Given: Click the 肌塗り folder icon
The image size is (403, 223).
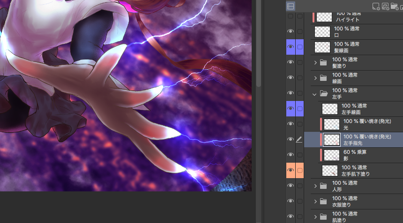Looking at the screenshot, I should [x=323, y=216].
